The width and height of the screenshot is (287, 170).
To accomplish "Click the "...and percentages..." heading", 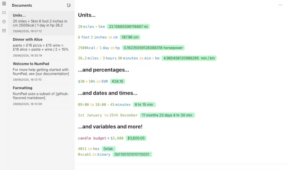I will point(104,70).
